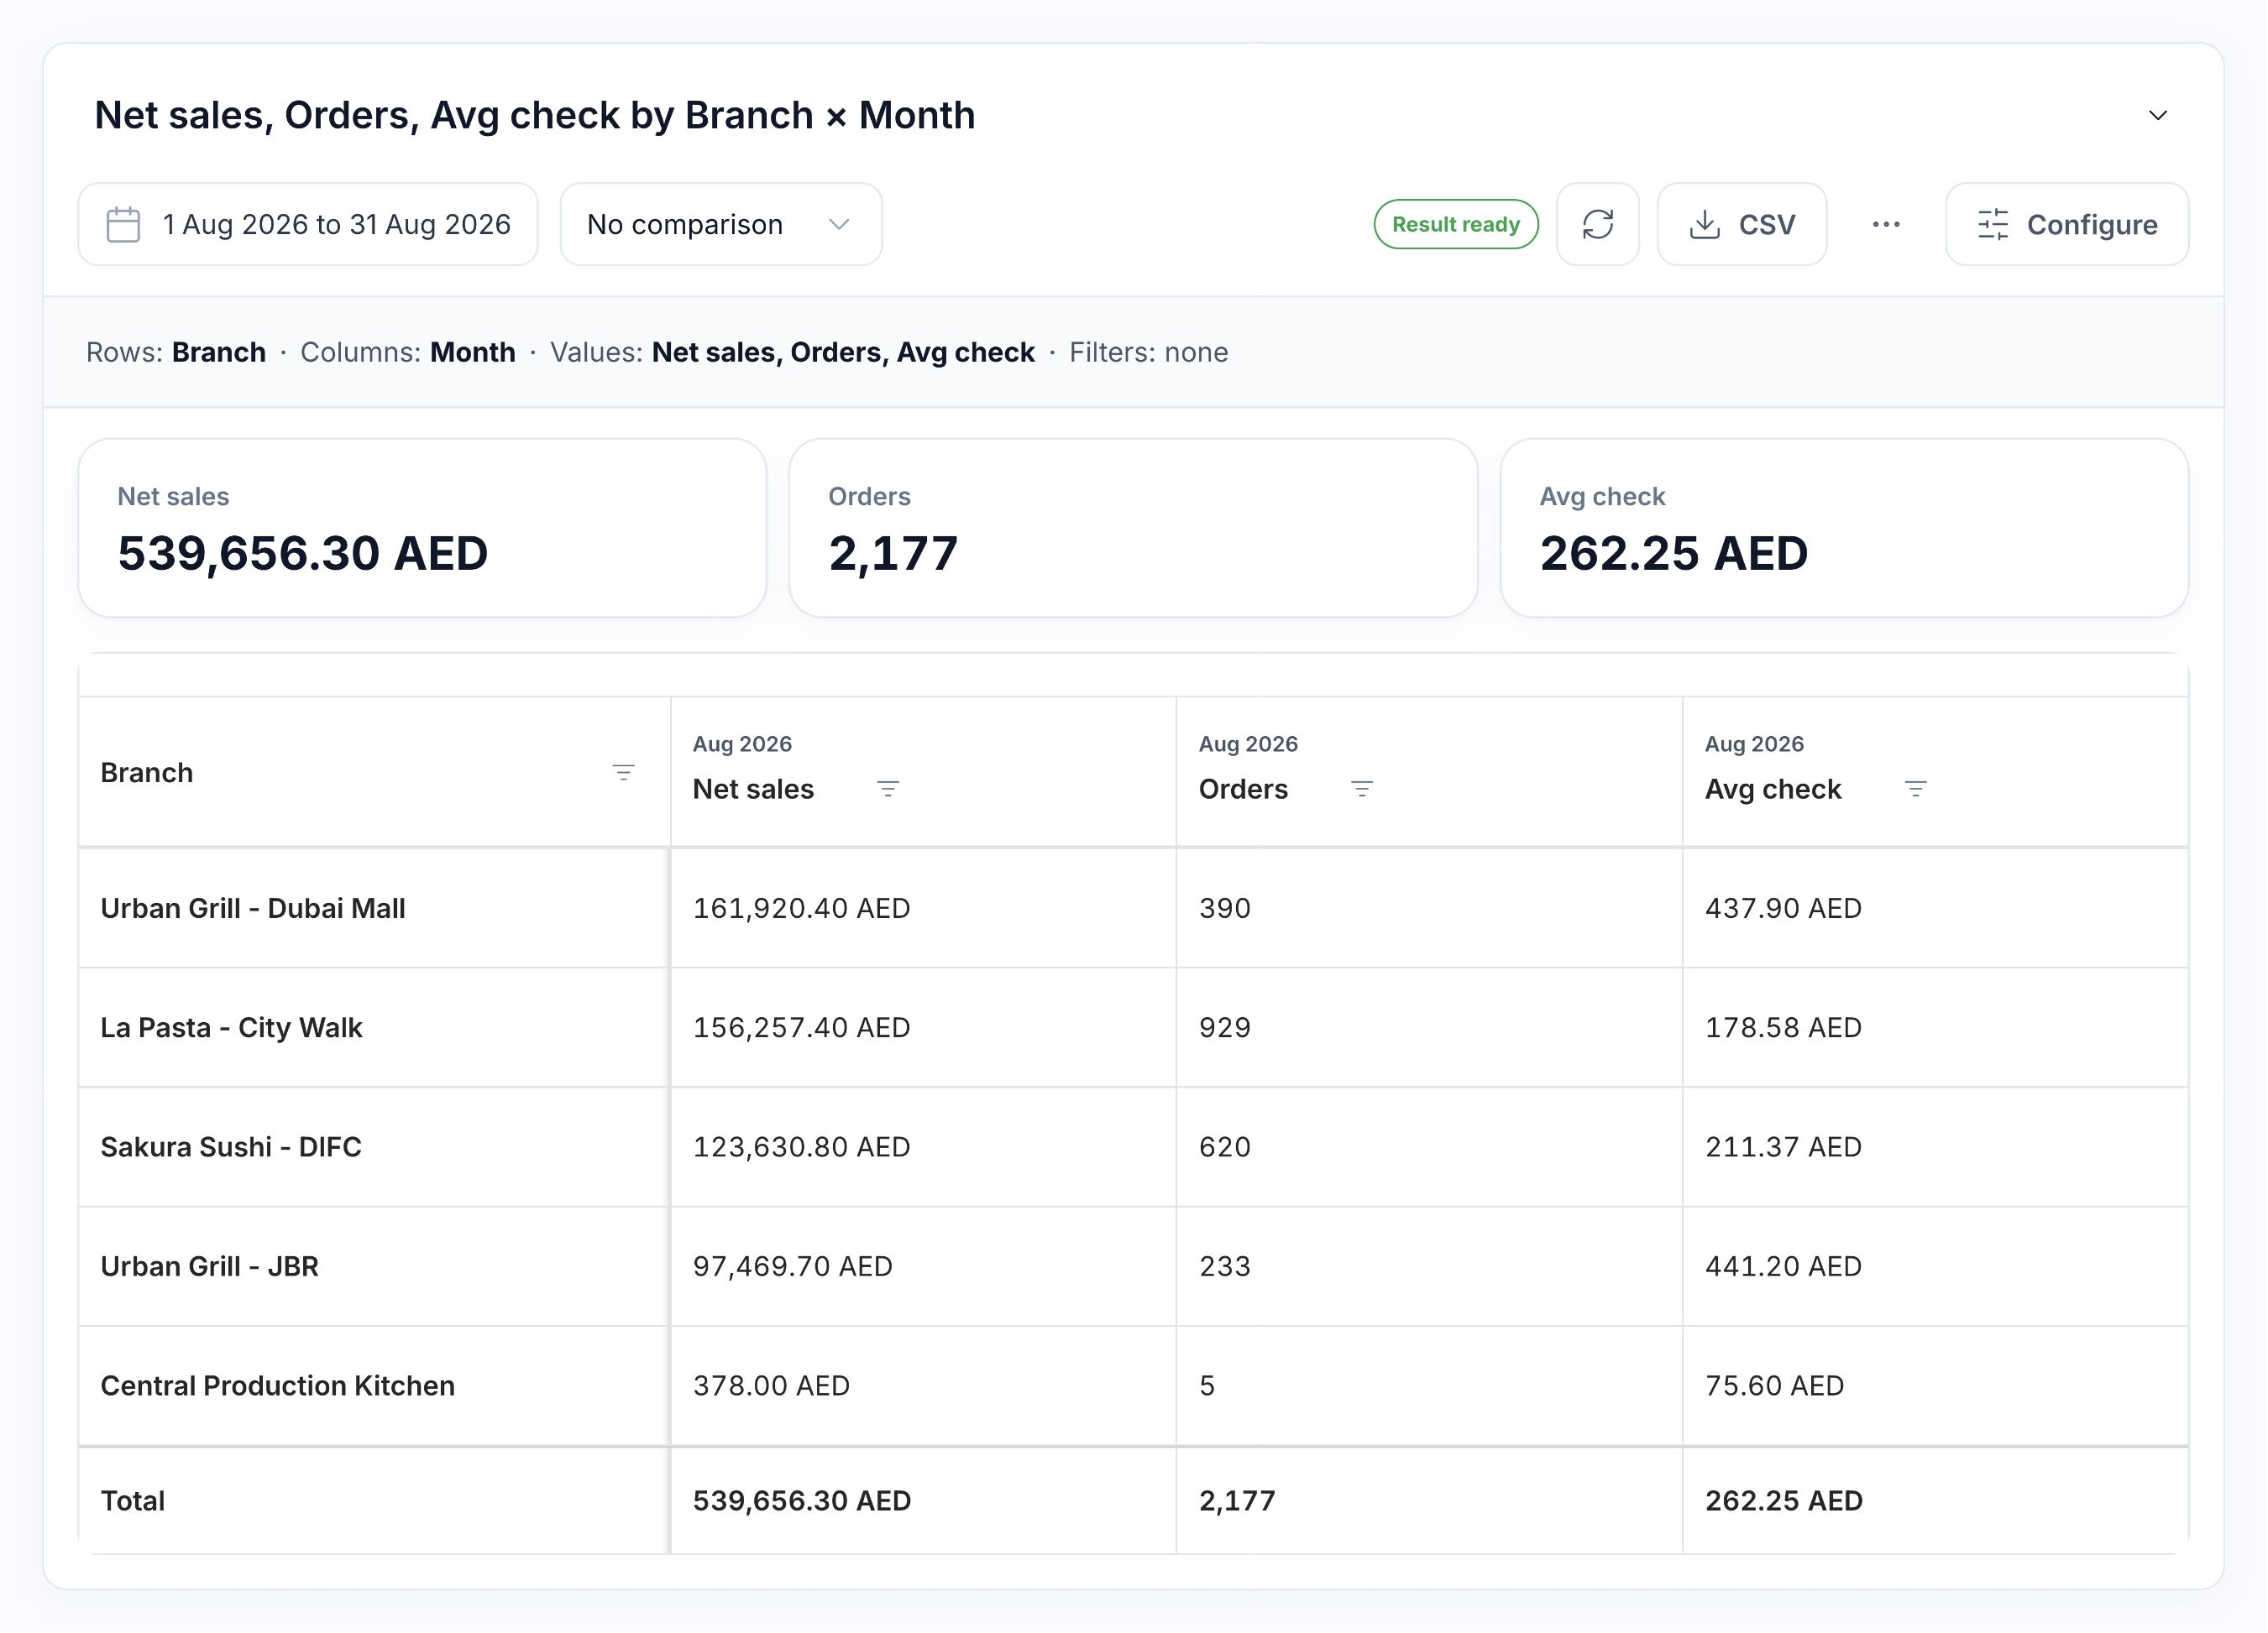The image size is (2268, 1633).
Task: Open the Orders column filter icon
Action: (1361, 789)
